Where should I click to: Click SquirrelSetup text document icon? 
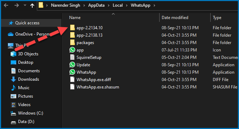pos(72,57)
